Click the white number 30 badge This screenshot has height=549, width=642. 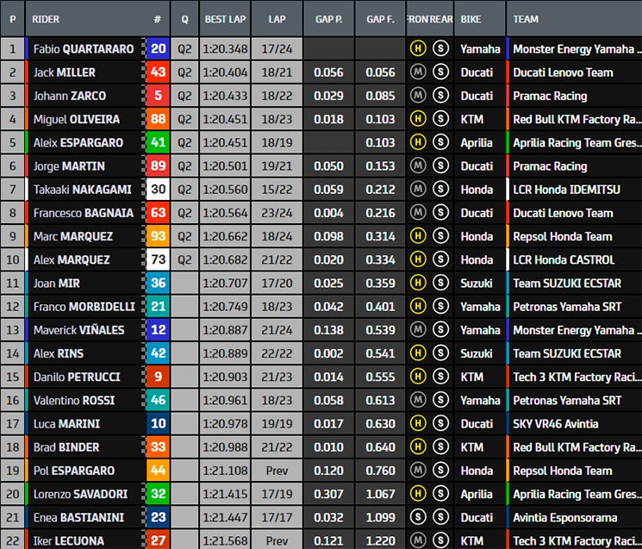158,189
